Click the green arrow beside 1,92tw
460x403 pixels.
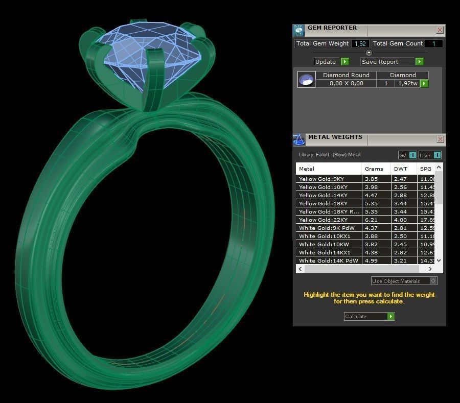[424, 84]
